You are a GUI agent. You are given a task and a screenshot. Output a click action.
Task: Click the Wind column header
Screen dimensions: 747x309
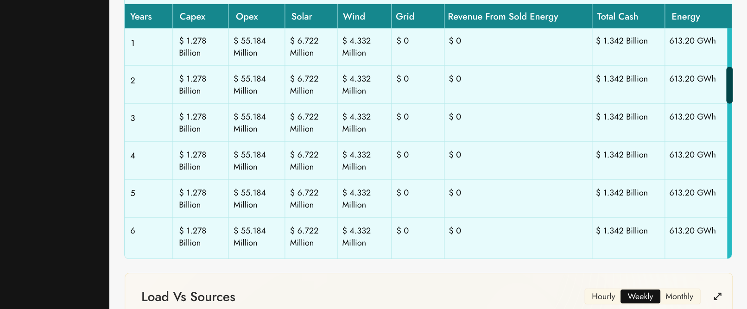[354, 17]
